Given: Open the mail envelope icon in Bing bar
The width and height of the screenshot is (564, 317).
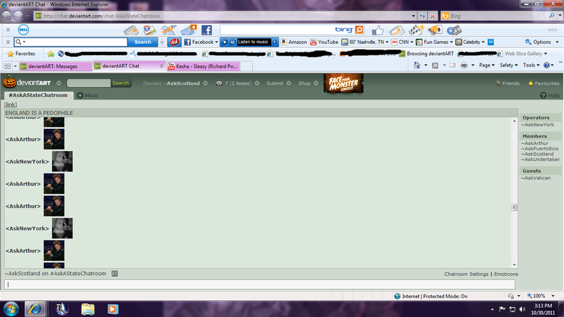Looking at the screenshot, I should click(x=189, y=30).
